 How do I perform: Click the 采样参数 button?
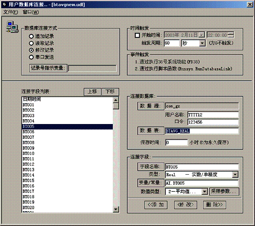224,191
